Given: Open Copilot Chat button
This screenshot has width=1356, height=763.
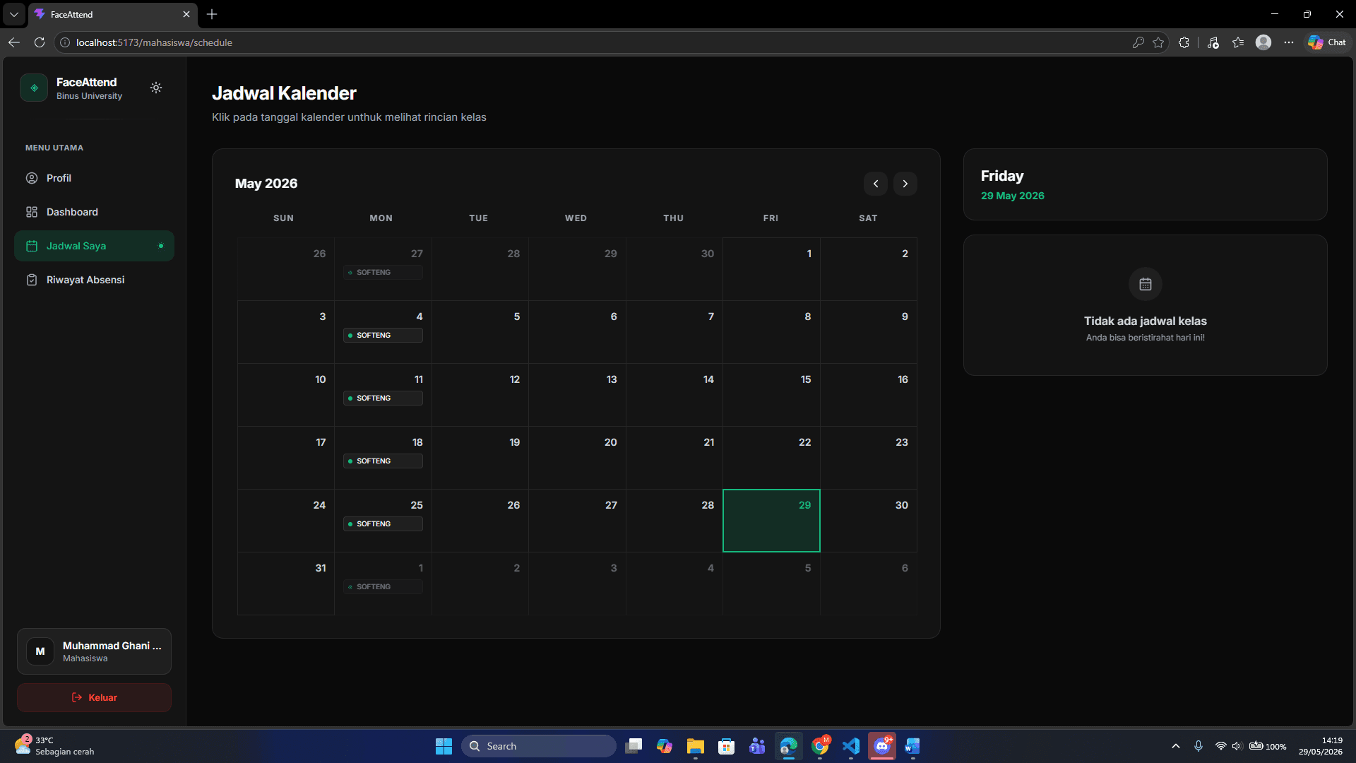Looking at the screenshot, I should pos(1327,42).
